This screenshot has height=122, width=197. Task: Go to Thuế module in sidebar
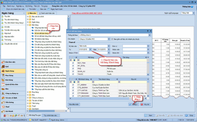[13, 107]
